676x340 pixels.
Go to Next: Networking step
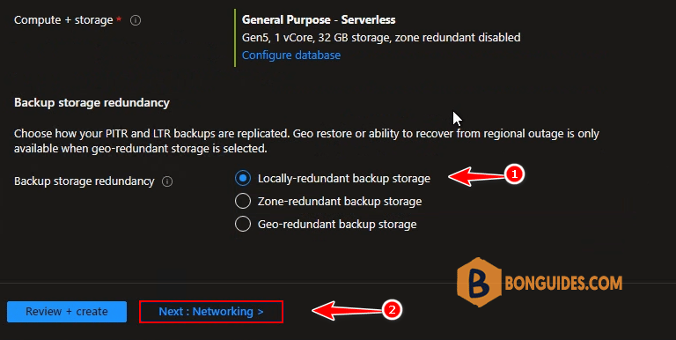tap(211, 312)
